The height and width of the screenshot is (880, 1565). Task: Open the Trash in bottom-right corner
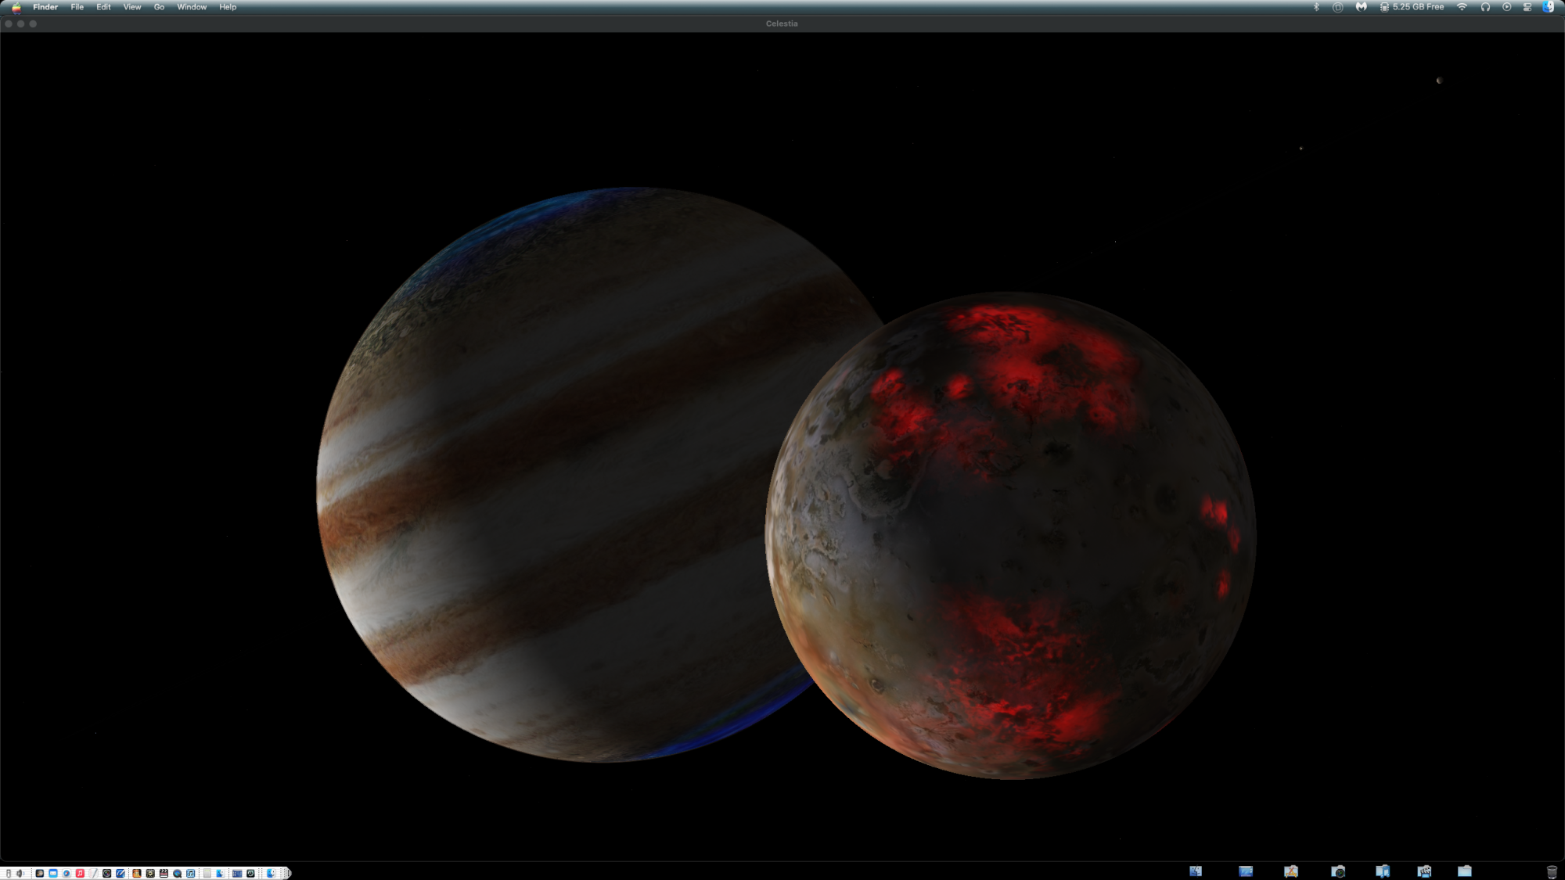point(1552,872)
